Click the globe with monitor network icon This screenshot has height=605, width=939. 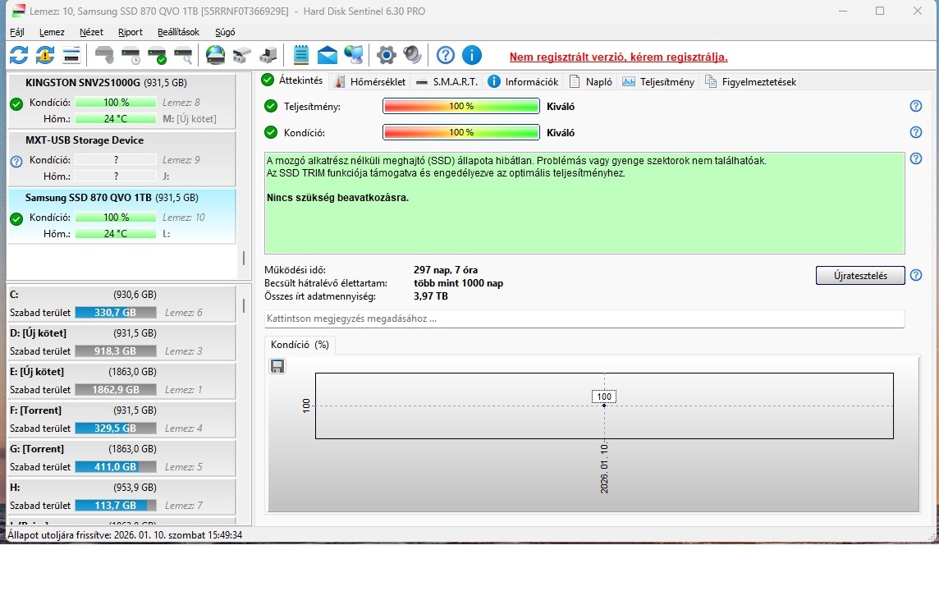click(353, 56)
